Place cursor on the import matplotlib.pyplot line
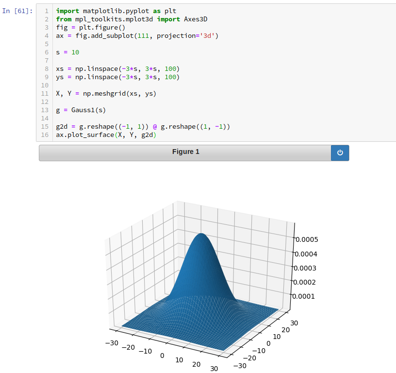Screen dimensions: 396x373 (x=116, y=11)
